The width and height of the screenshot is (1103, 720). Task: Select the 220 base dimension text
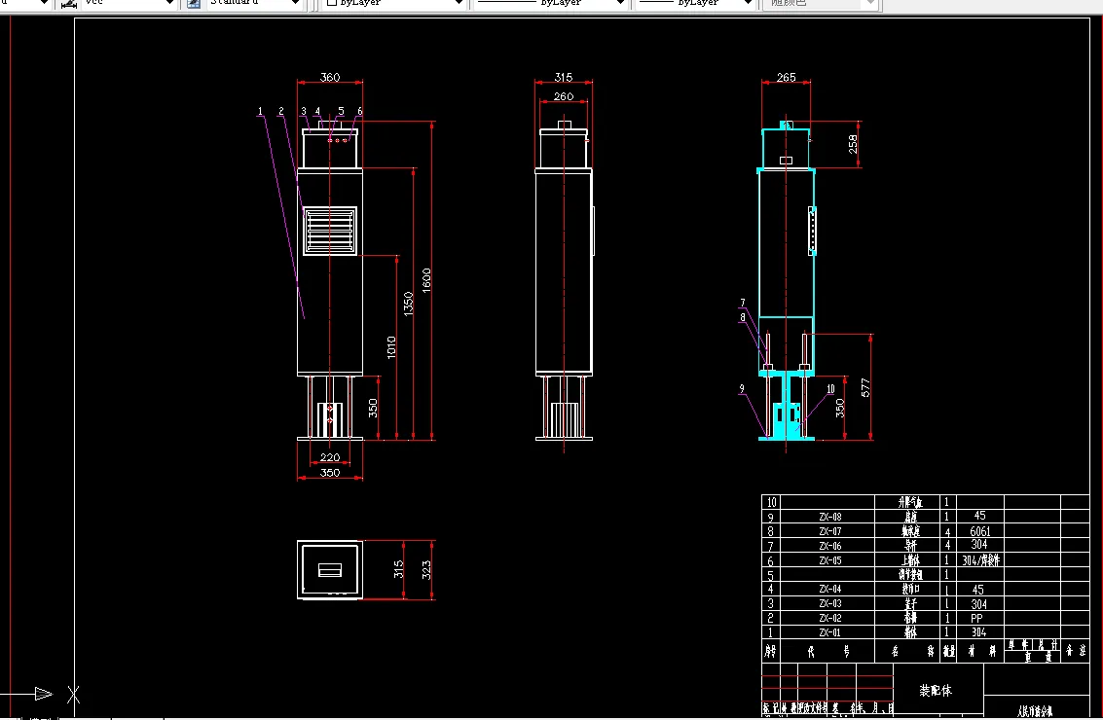pos(330,457)
